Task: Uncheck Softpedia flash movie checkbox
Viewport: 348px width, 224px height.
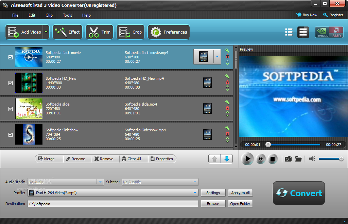Action: [11, 57]
